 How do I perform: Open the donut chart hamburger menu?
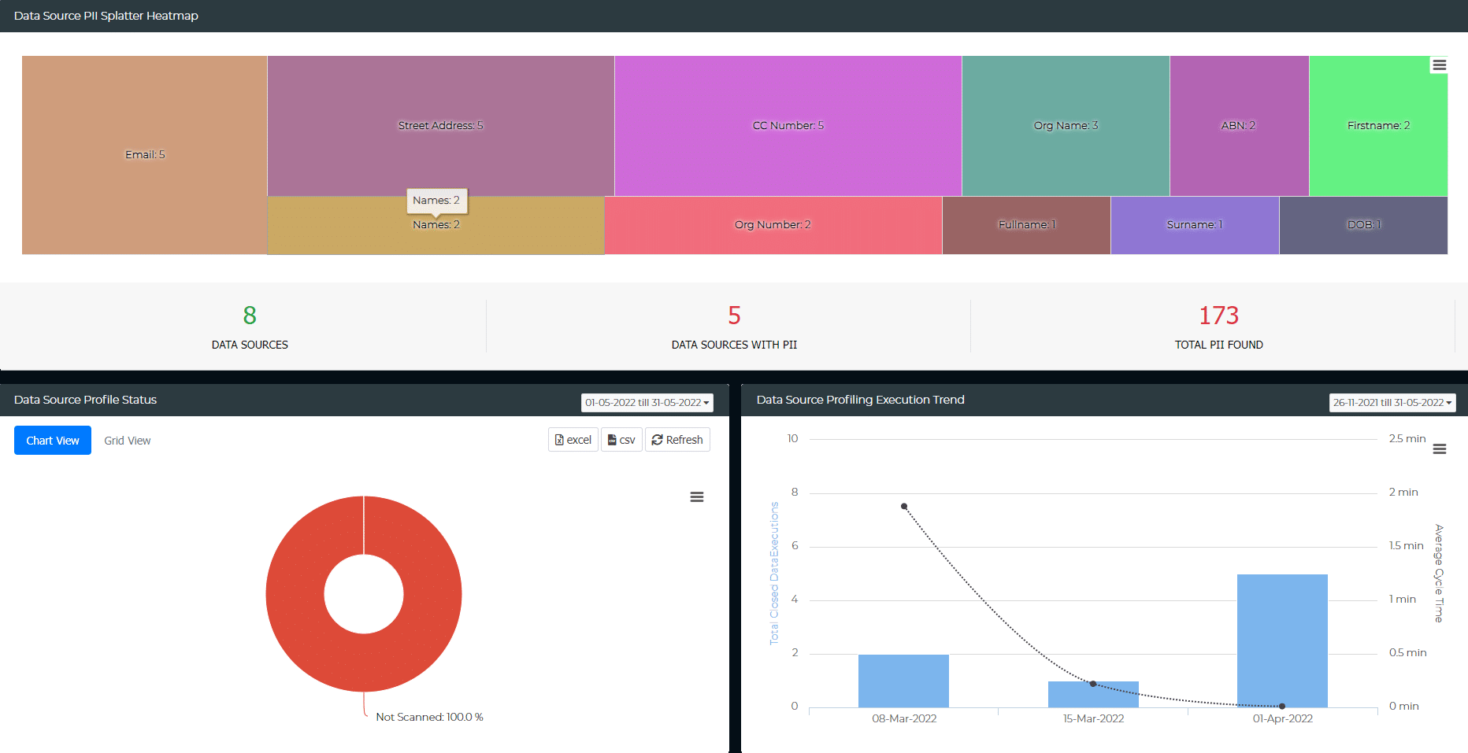pyautogui.click(x=697, y=497)
